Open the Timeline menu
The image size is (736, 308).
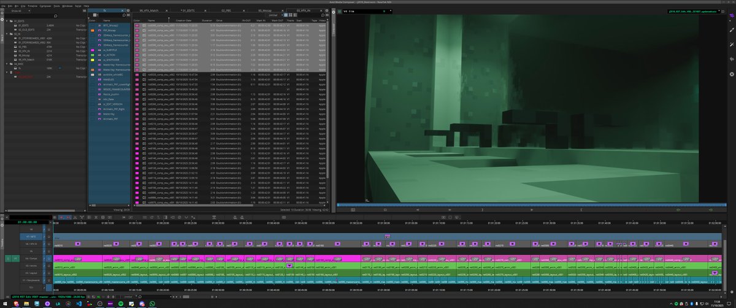pos(33,5)
